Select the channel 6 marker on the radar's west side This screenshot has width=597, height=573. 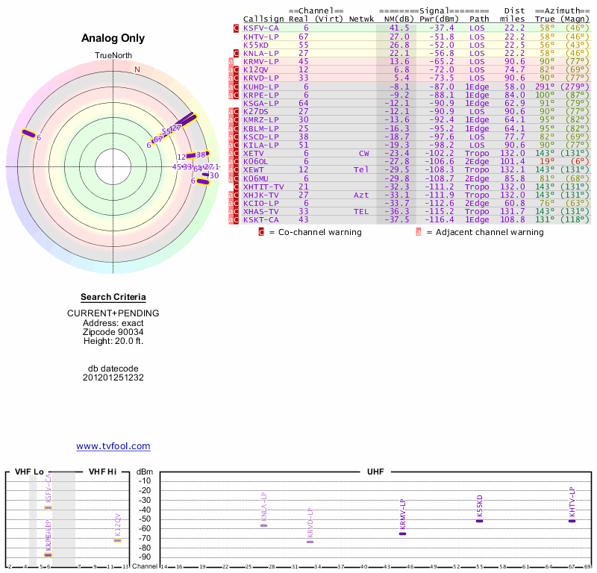point(28,134)
